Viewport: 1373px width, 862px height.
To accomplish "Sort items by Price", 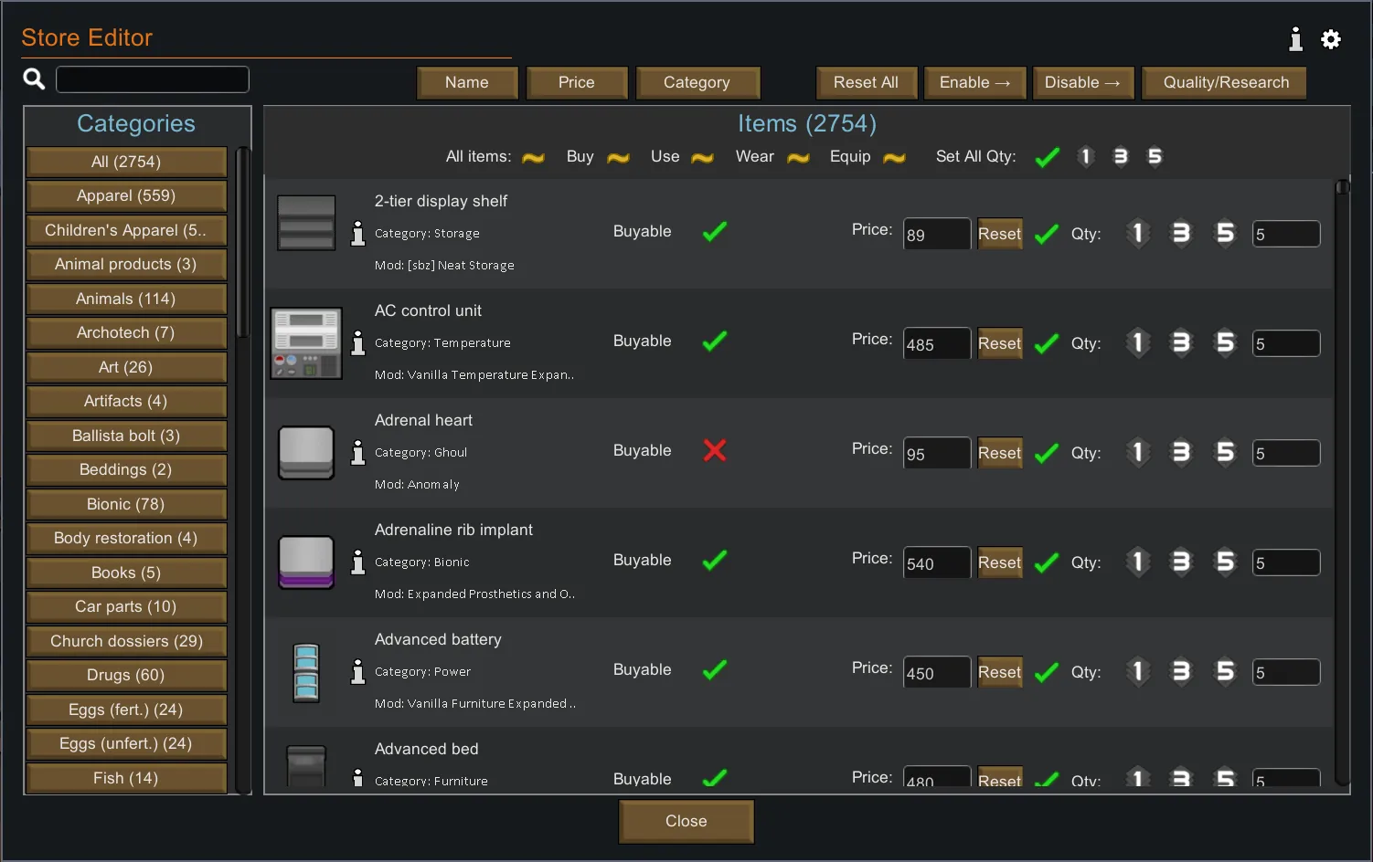I will [x=577, y=82].
